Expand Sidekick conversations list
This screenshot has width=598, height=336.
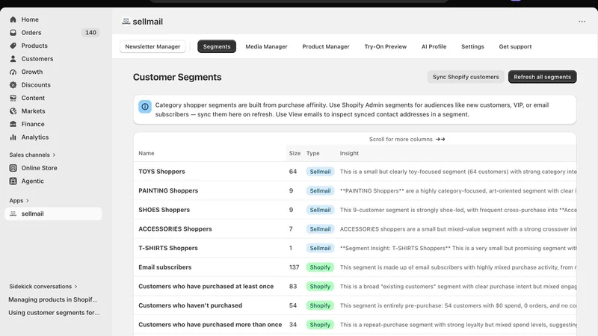(43, 287)
